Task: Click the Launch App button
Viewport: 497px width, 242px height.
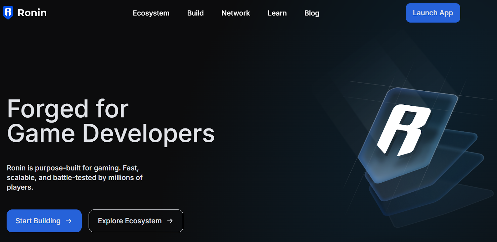Action: 433,13
